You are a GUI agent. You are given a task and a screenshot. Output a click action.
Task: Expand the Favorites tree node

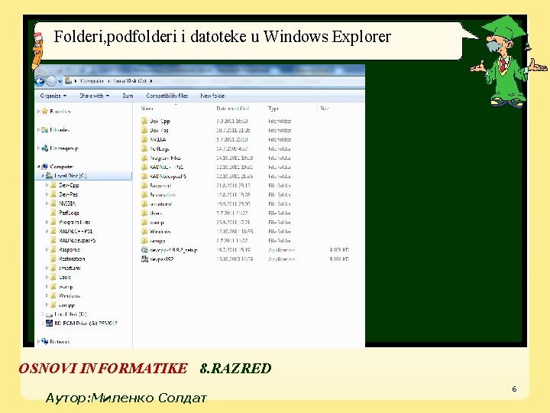coord(38,112)
